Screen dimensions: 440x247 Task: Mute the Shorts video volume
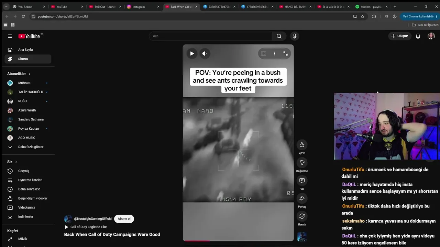pyautogui.click(x=205, y=54)
